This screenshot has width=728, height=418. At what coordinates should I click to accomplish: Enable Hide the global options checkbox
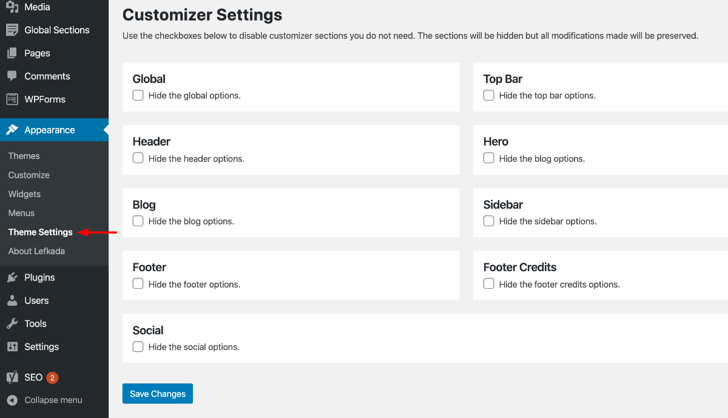138,95
